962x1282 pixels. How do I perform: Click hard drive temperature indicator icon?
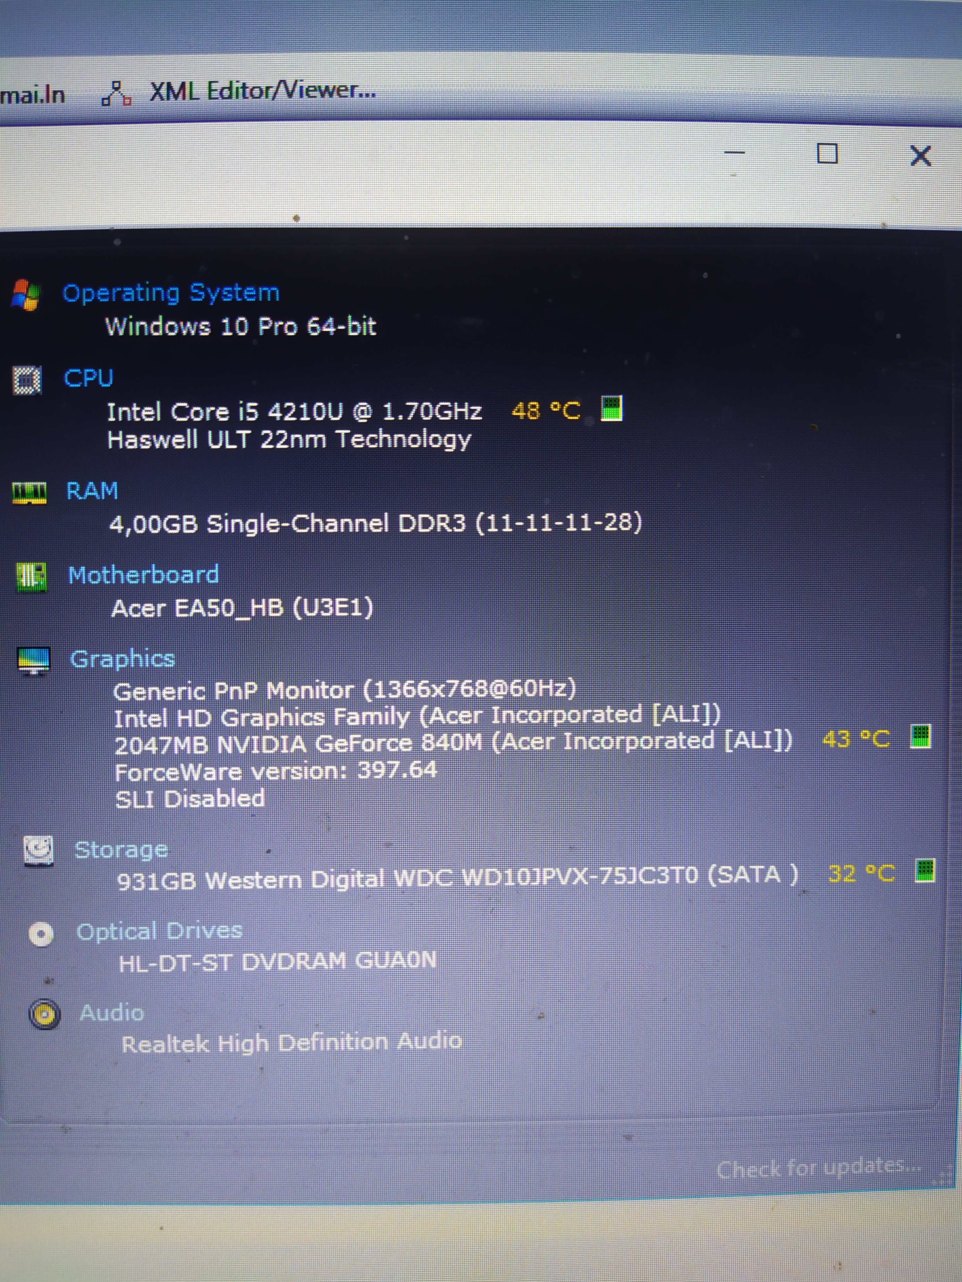[x=924, y=870]
